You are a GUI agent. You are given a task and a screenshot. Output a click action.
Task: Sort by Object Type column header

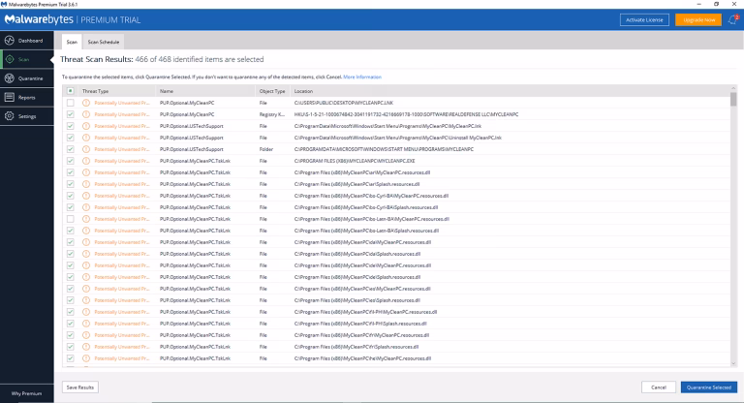[x=272, y=91]
